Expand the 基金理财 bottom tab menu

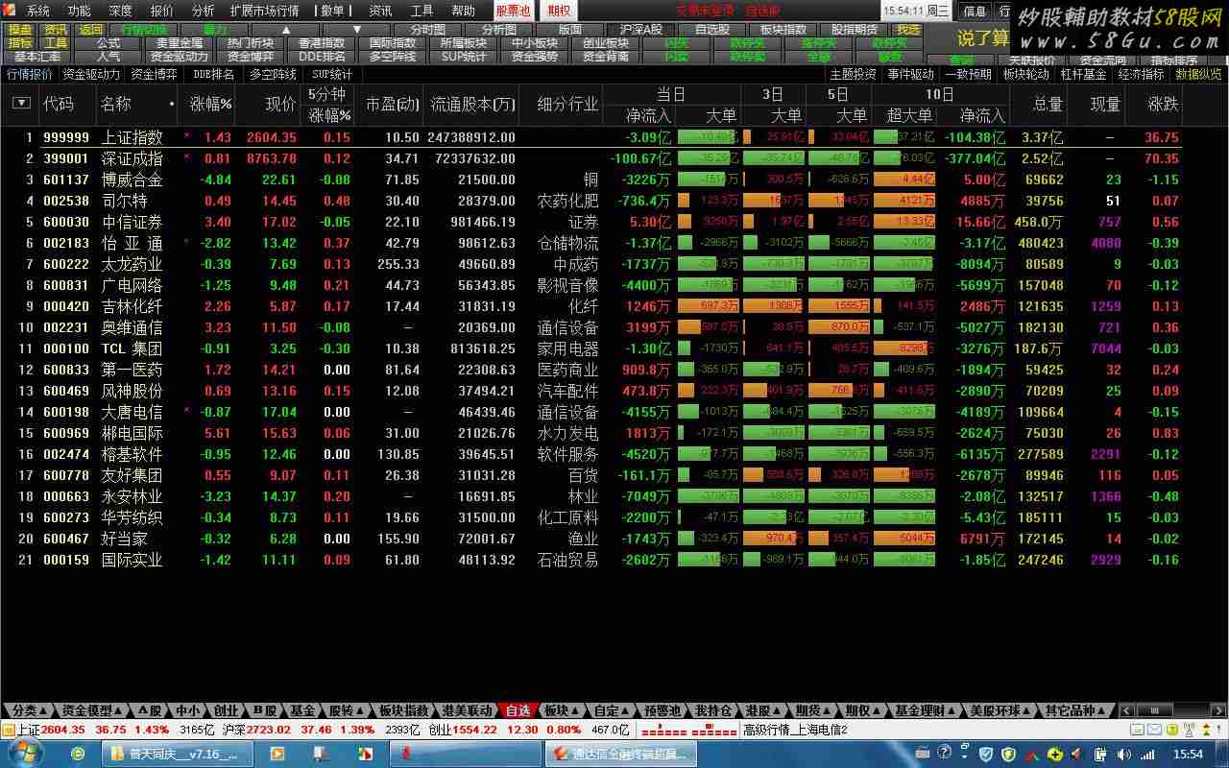[926, 710]
